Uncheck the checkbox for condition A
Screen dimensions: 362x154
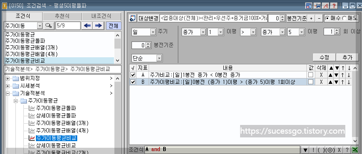[x=133, y=75]
